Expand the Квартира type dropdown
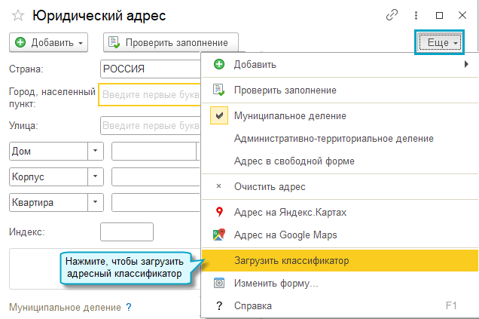Viewport: 479px width, 319px height. (x=96, y=203)
